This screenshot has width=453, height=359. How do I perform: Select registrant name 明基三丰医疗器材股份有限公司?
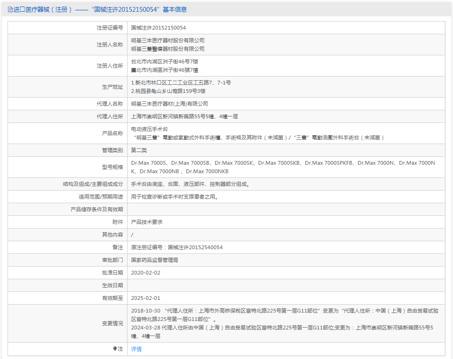coord(167,40)
